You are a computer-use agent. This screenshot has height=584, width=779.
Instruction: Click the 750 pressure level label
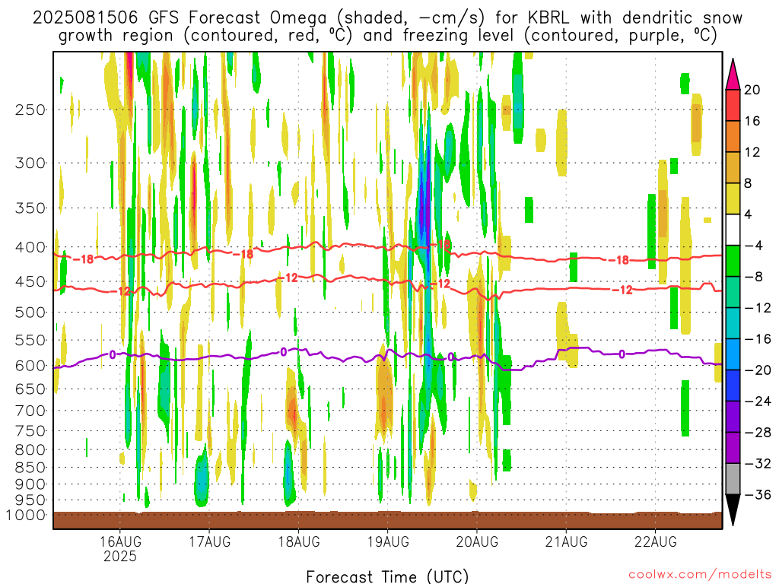pyautogui.click(x=30, y=431)
